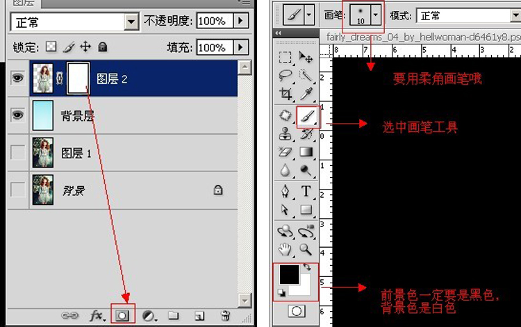The height and width of the screenshot is (327, 521).
Task: Select the Crop tool
Action: coord(285,94)
